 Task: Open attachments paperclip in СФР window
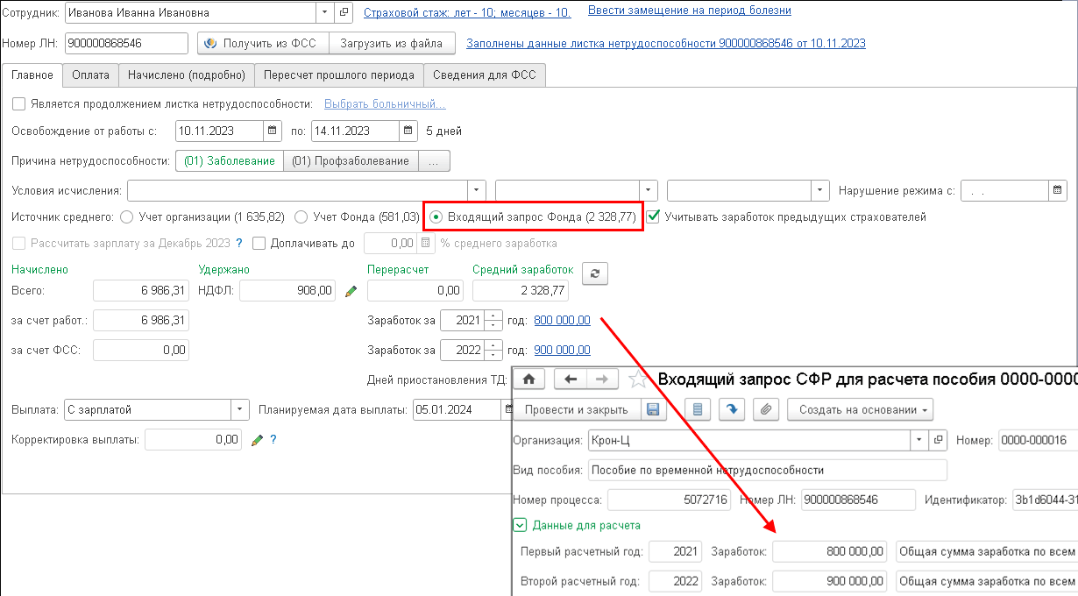coord(766,409)
